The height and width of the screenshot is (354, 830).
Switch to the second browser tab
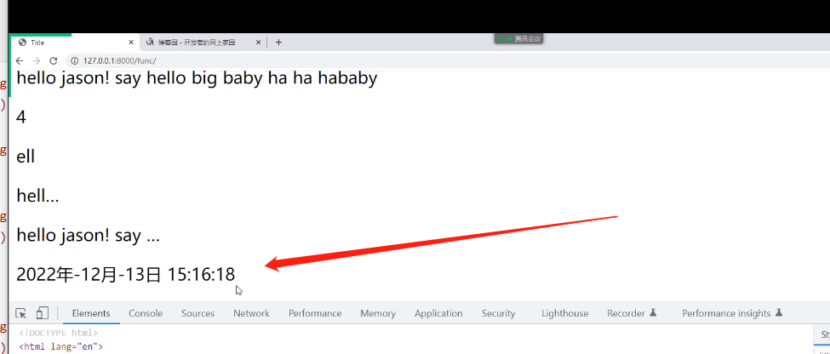pos(203,43)
